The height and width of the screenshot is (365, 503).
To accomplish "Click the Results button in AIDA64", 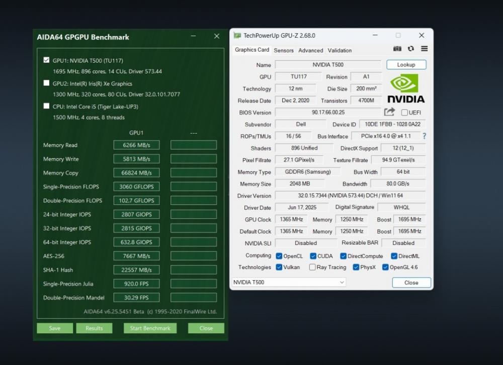I will (x=94, y=328).
